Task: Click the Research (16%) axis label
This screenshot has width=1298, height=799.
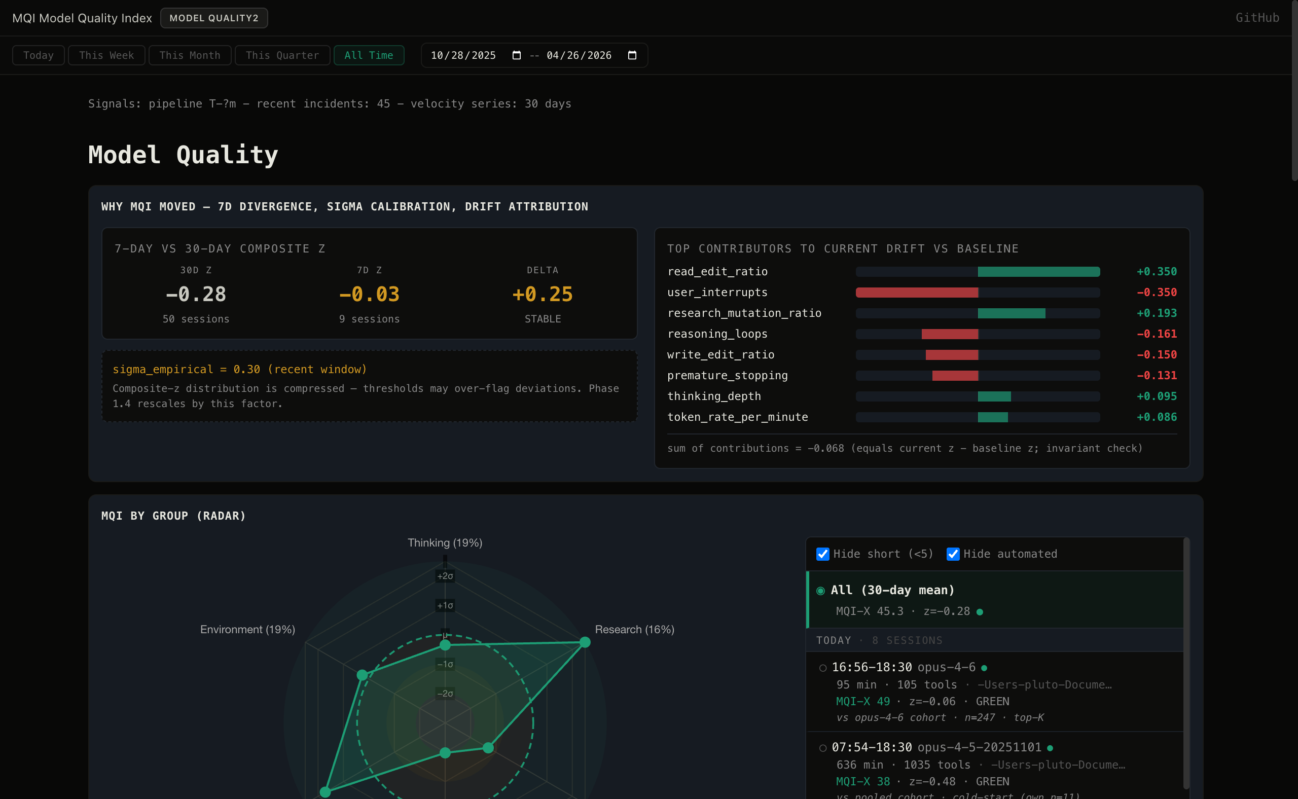Action: tap(634, 629)
